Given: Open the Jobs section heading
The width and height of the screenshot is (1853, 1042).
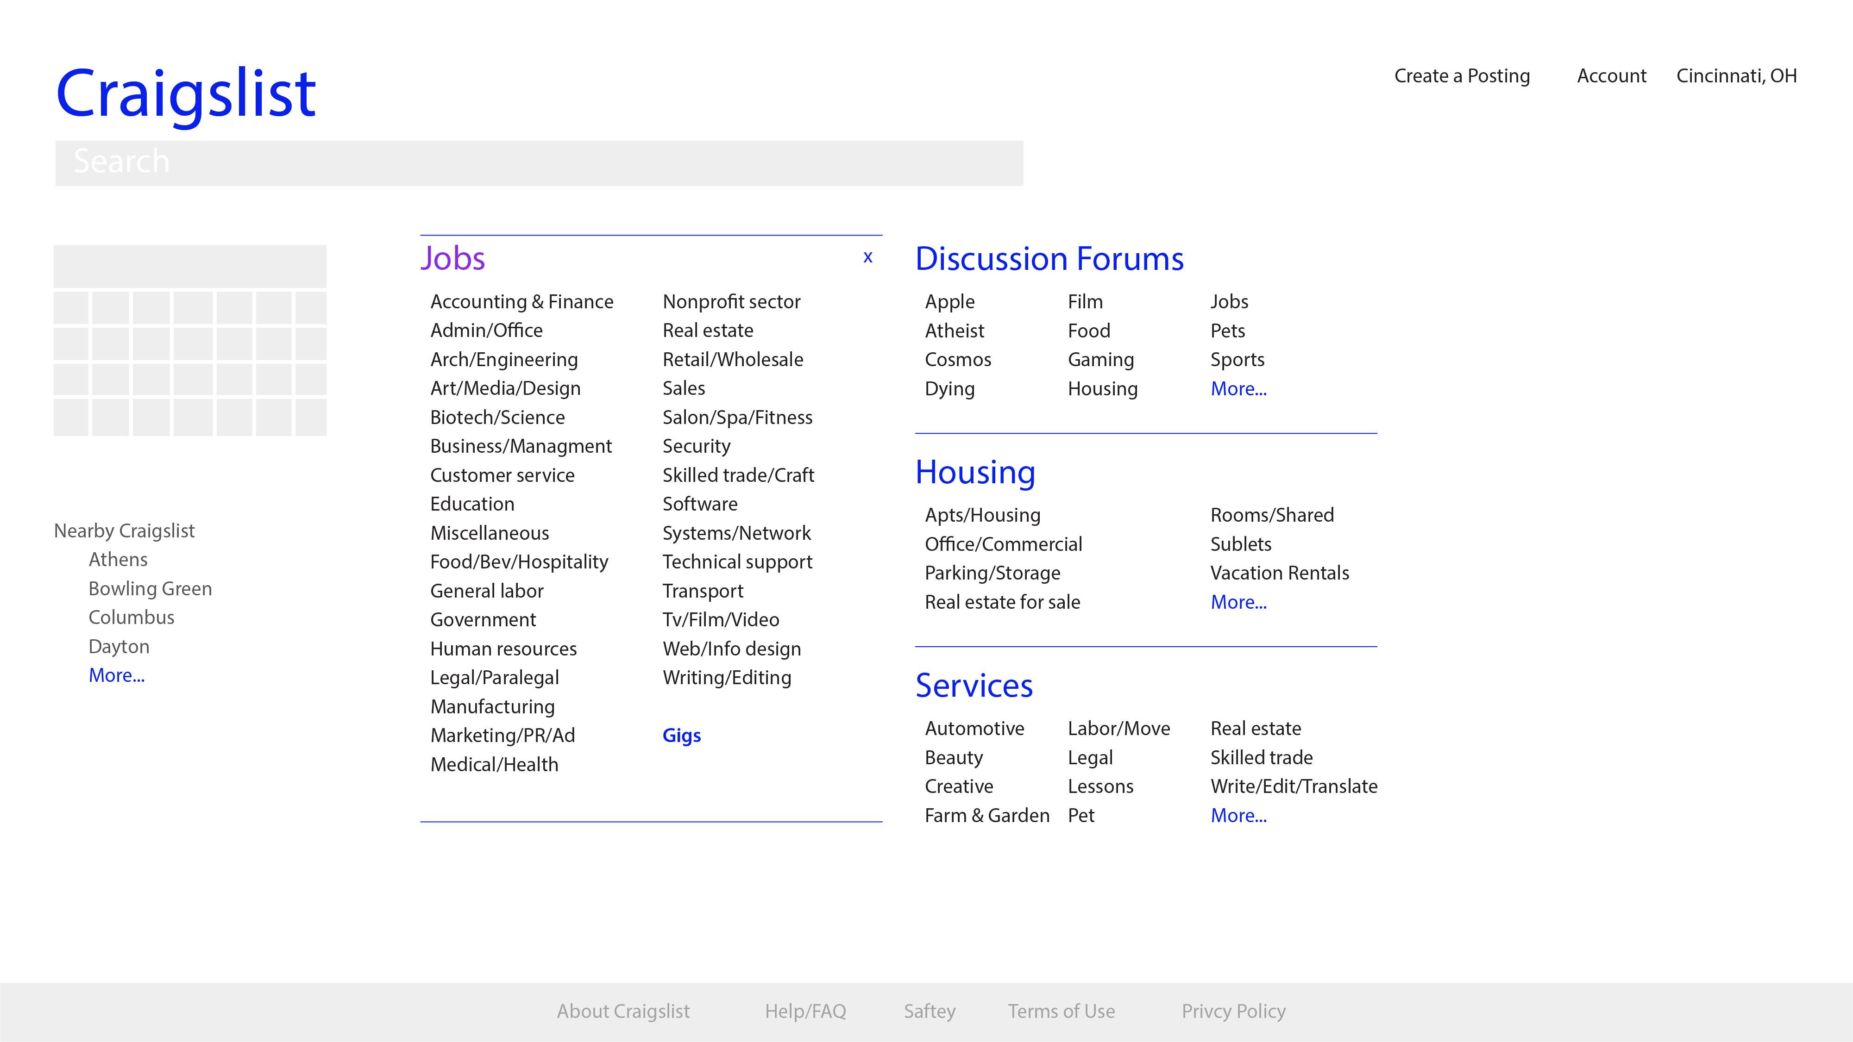Looking at the screenshot, I should point(453,258).
